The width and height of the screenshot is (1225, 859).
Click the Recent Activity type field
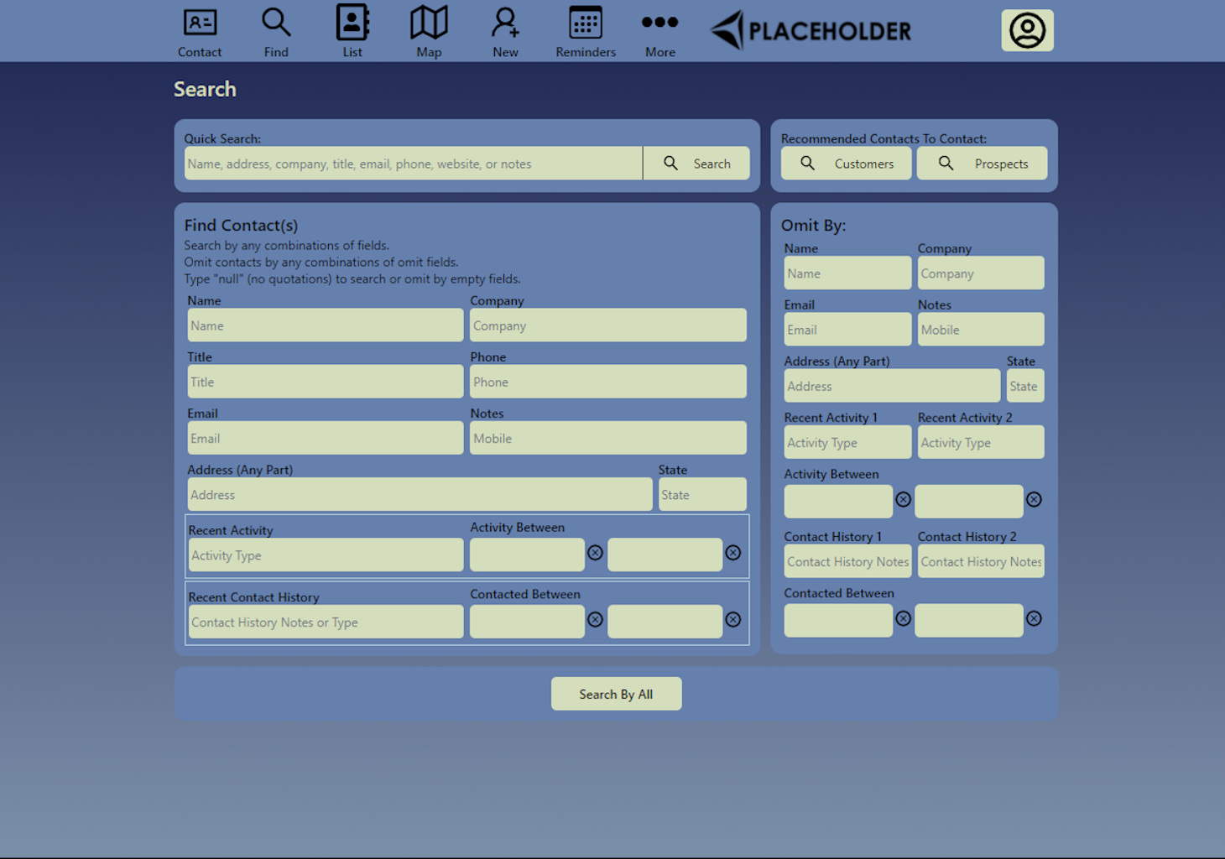tap(326, 554)
